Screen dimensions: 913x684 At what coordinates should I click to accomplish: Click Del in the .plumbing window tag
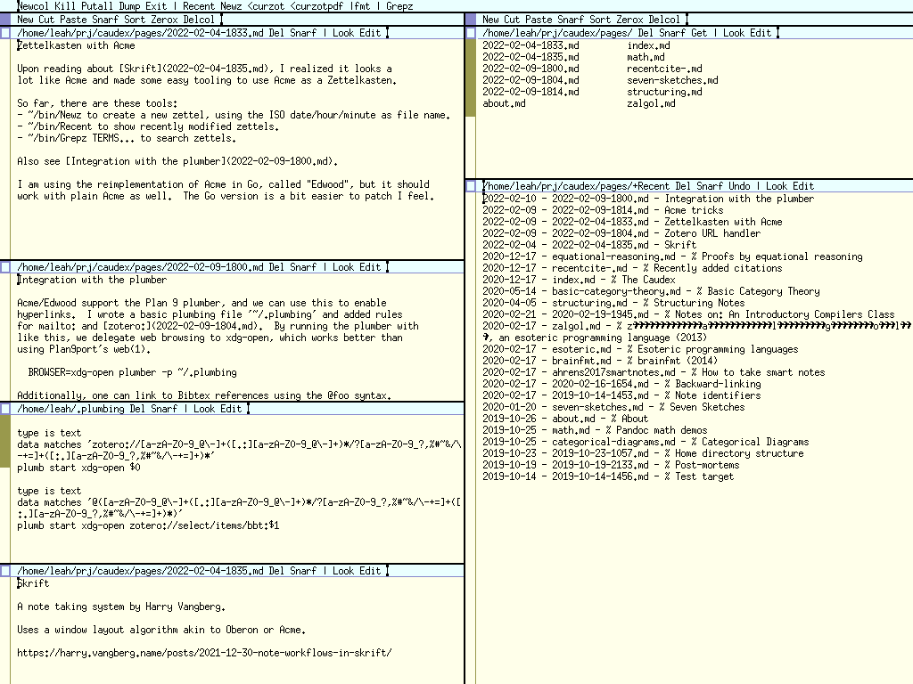click(137, 409)
